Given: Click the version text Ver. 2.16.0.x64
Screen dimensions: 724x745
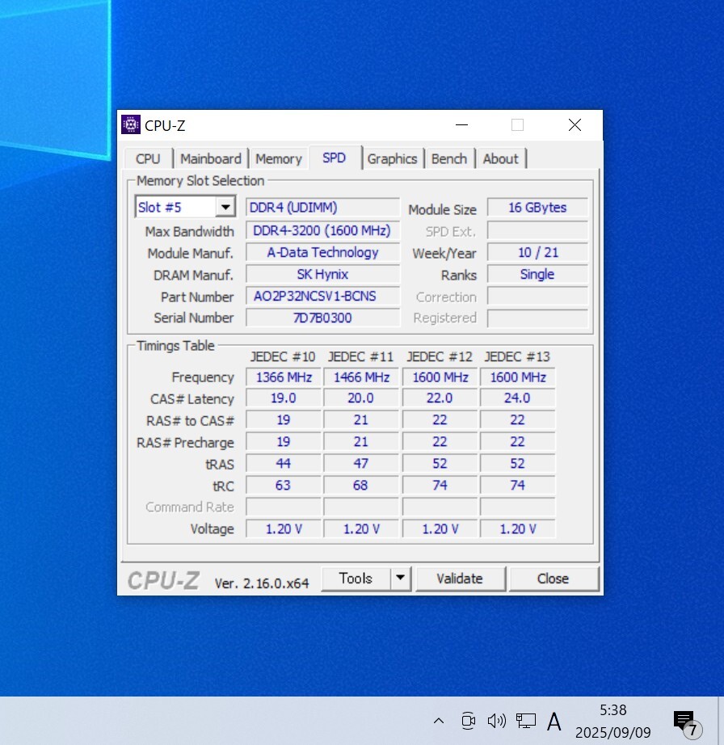Looking at the screenshot, I should tap(262, 583).
